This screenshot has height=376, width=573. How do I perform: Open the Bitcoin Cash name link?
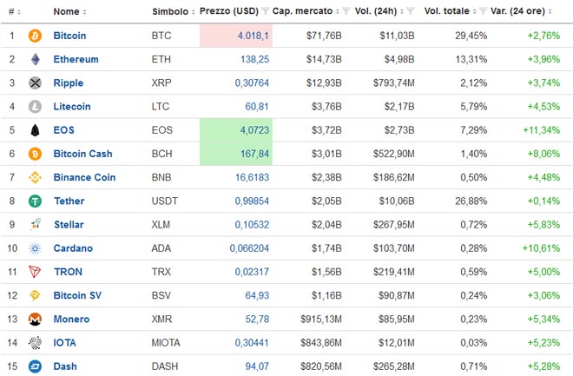point(82,154)
